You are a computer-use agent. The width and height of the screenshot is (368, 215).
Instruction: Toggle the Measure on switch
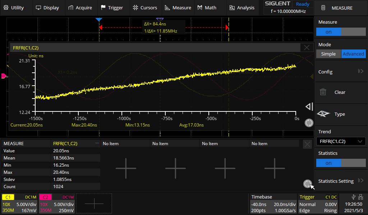[x=341, y=32]
